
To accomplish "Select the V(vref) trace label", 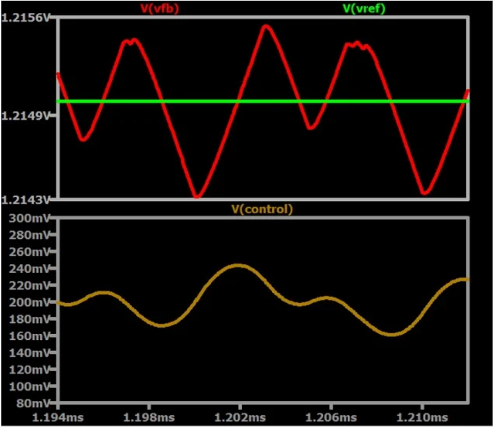I will point(364,8).
